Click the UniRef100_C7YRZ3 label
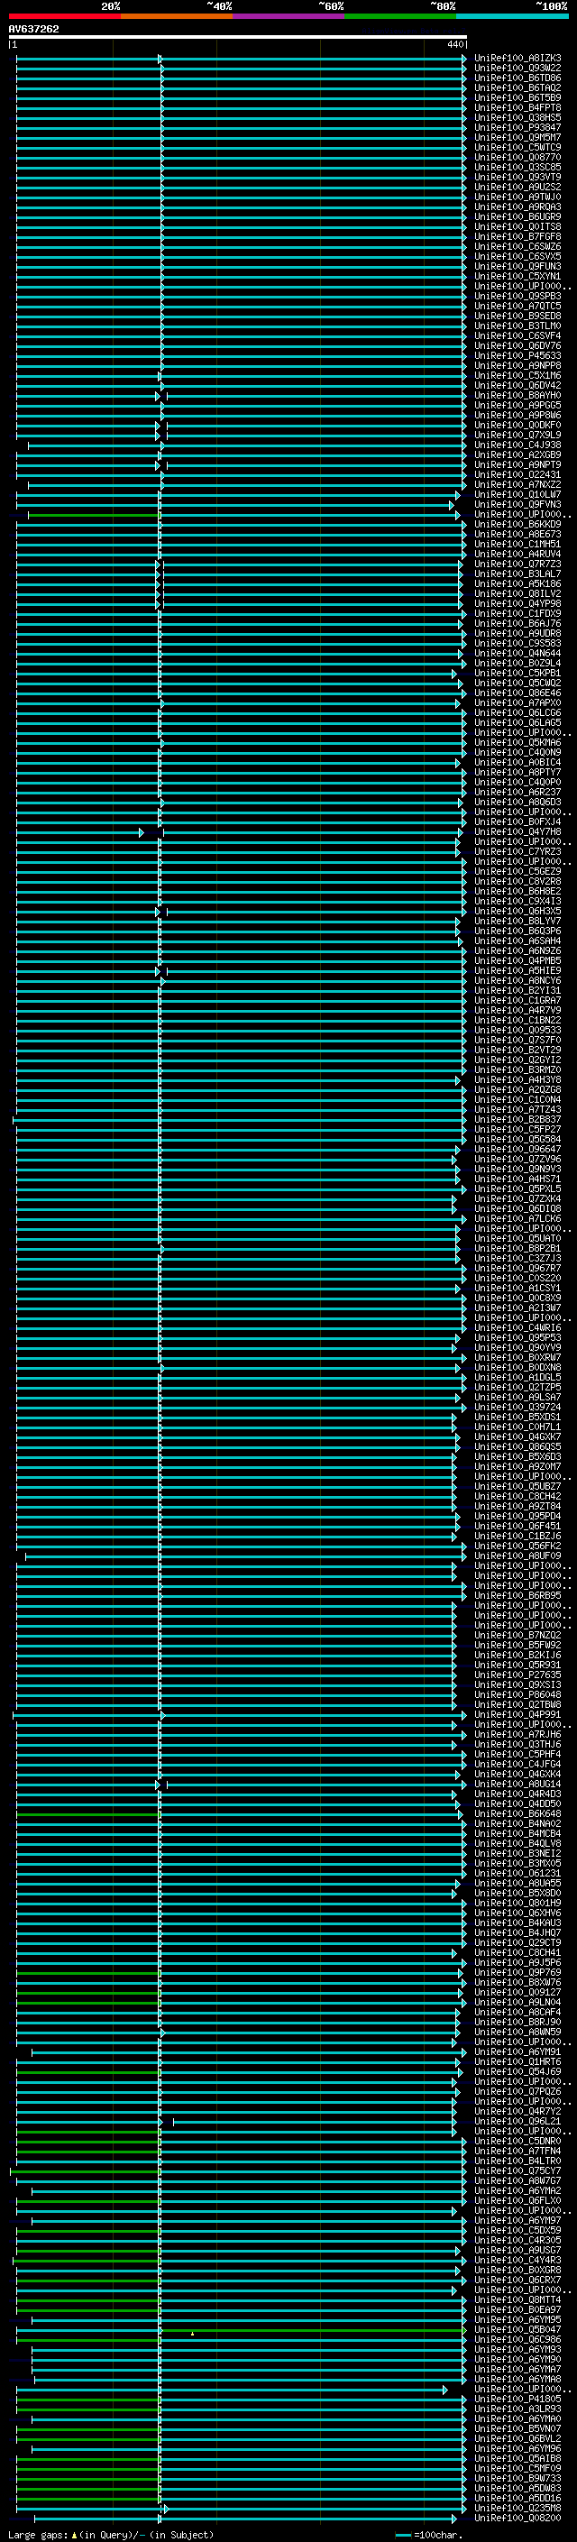 pyautogui.click(x=517, y=853)
